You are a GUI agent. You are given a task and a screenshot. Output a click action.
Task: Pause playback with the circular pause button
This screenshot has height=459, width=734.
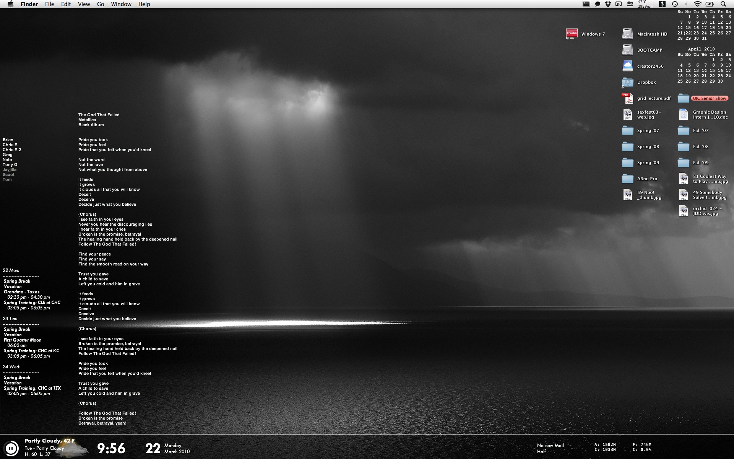[11, 448]
